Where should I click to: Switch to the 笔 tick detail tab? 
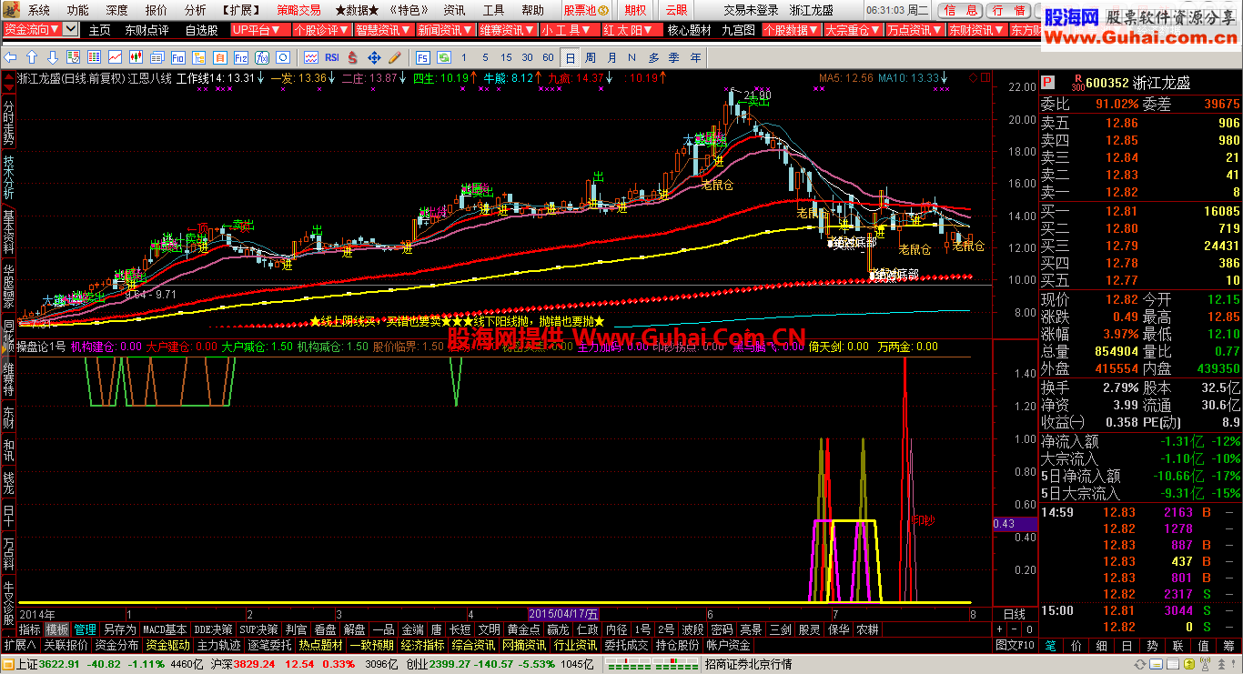pos(1051,645)
